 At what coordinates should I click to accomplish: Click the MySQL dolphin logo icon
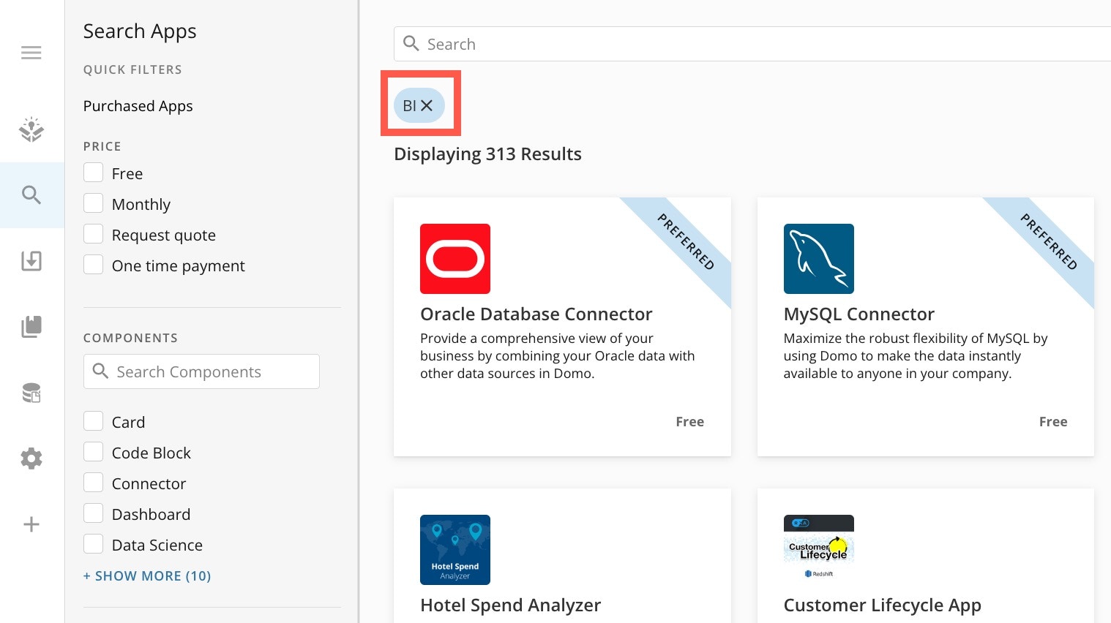818,259
